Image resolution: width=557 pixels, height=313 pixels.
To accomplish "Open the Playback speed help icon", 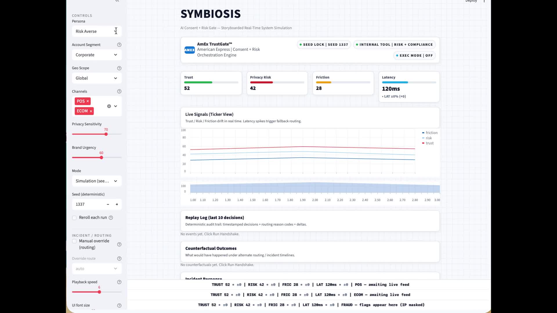I will click(119, 282).
